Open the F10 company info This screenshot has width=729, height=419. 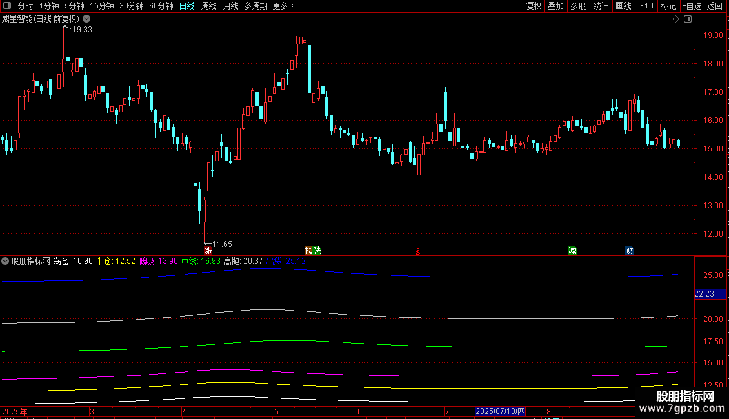tap(646, 6)
